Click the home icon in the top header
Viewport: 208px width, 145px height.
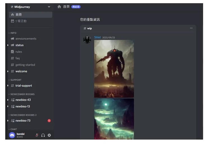(59, 7)
